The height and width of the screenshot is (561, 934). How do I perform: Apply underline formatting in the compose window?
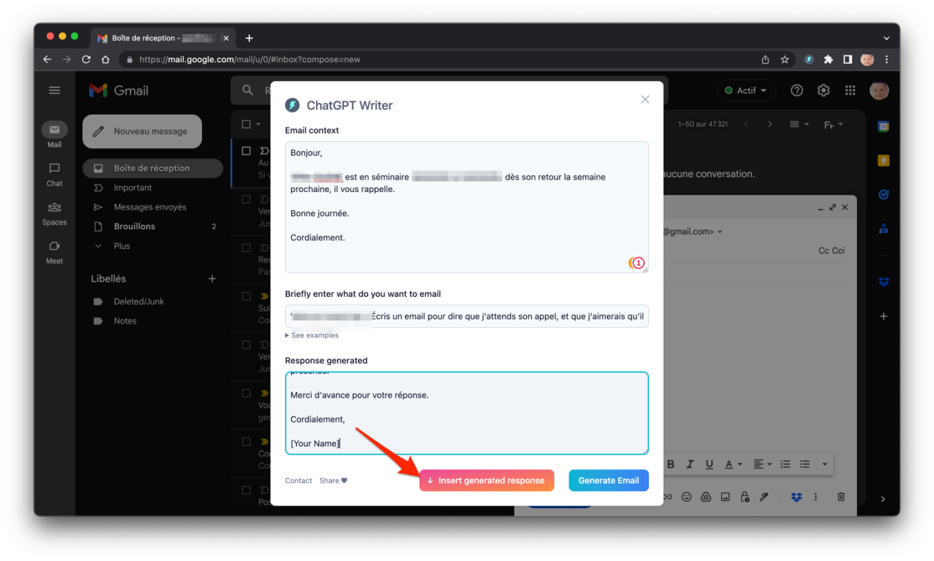[x=709, y=464]
